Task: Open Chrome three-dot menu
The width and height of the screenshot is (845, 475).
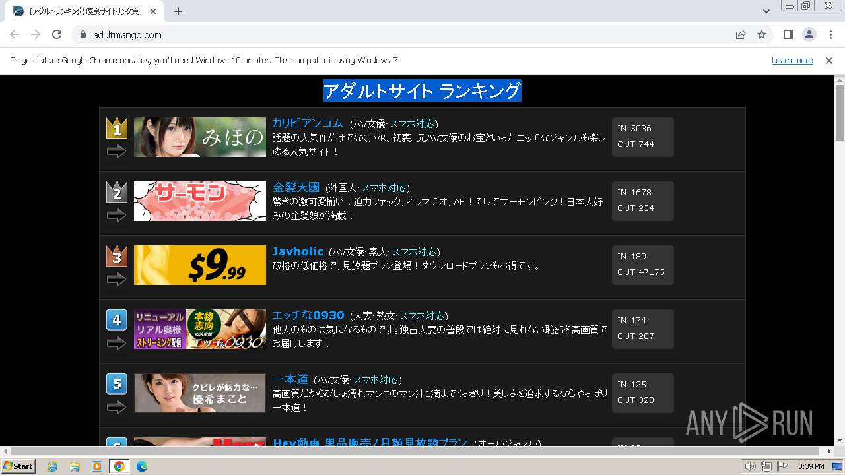Action: coord(830,34)
